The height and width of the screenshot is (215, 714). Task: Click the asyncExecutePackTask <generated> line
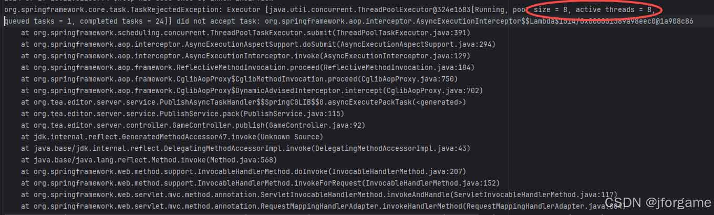tap(244, 102)
